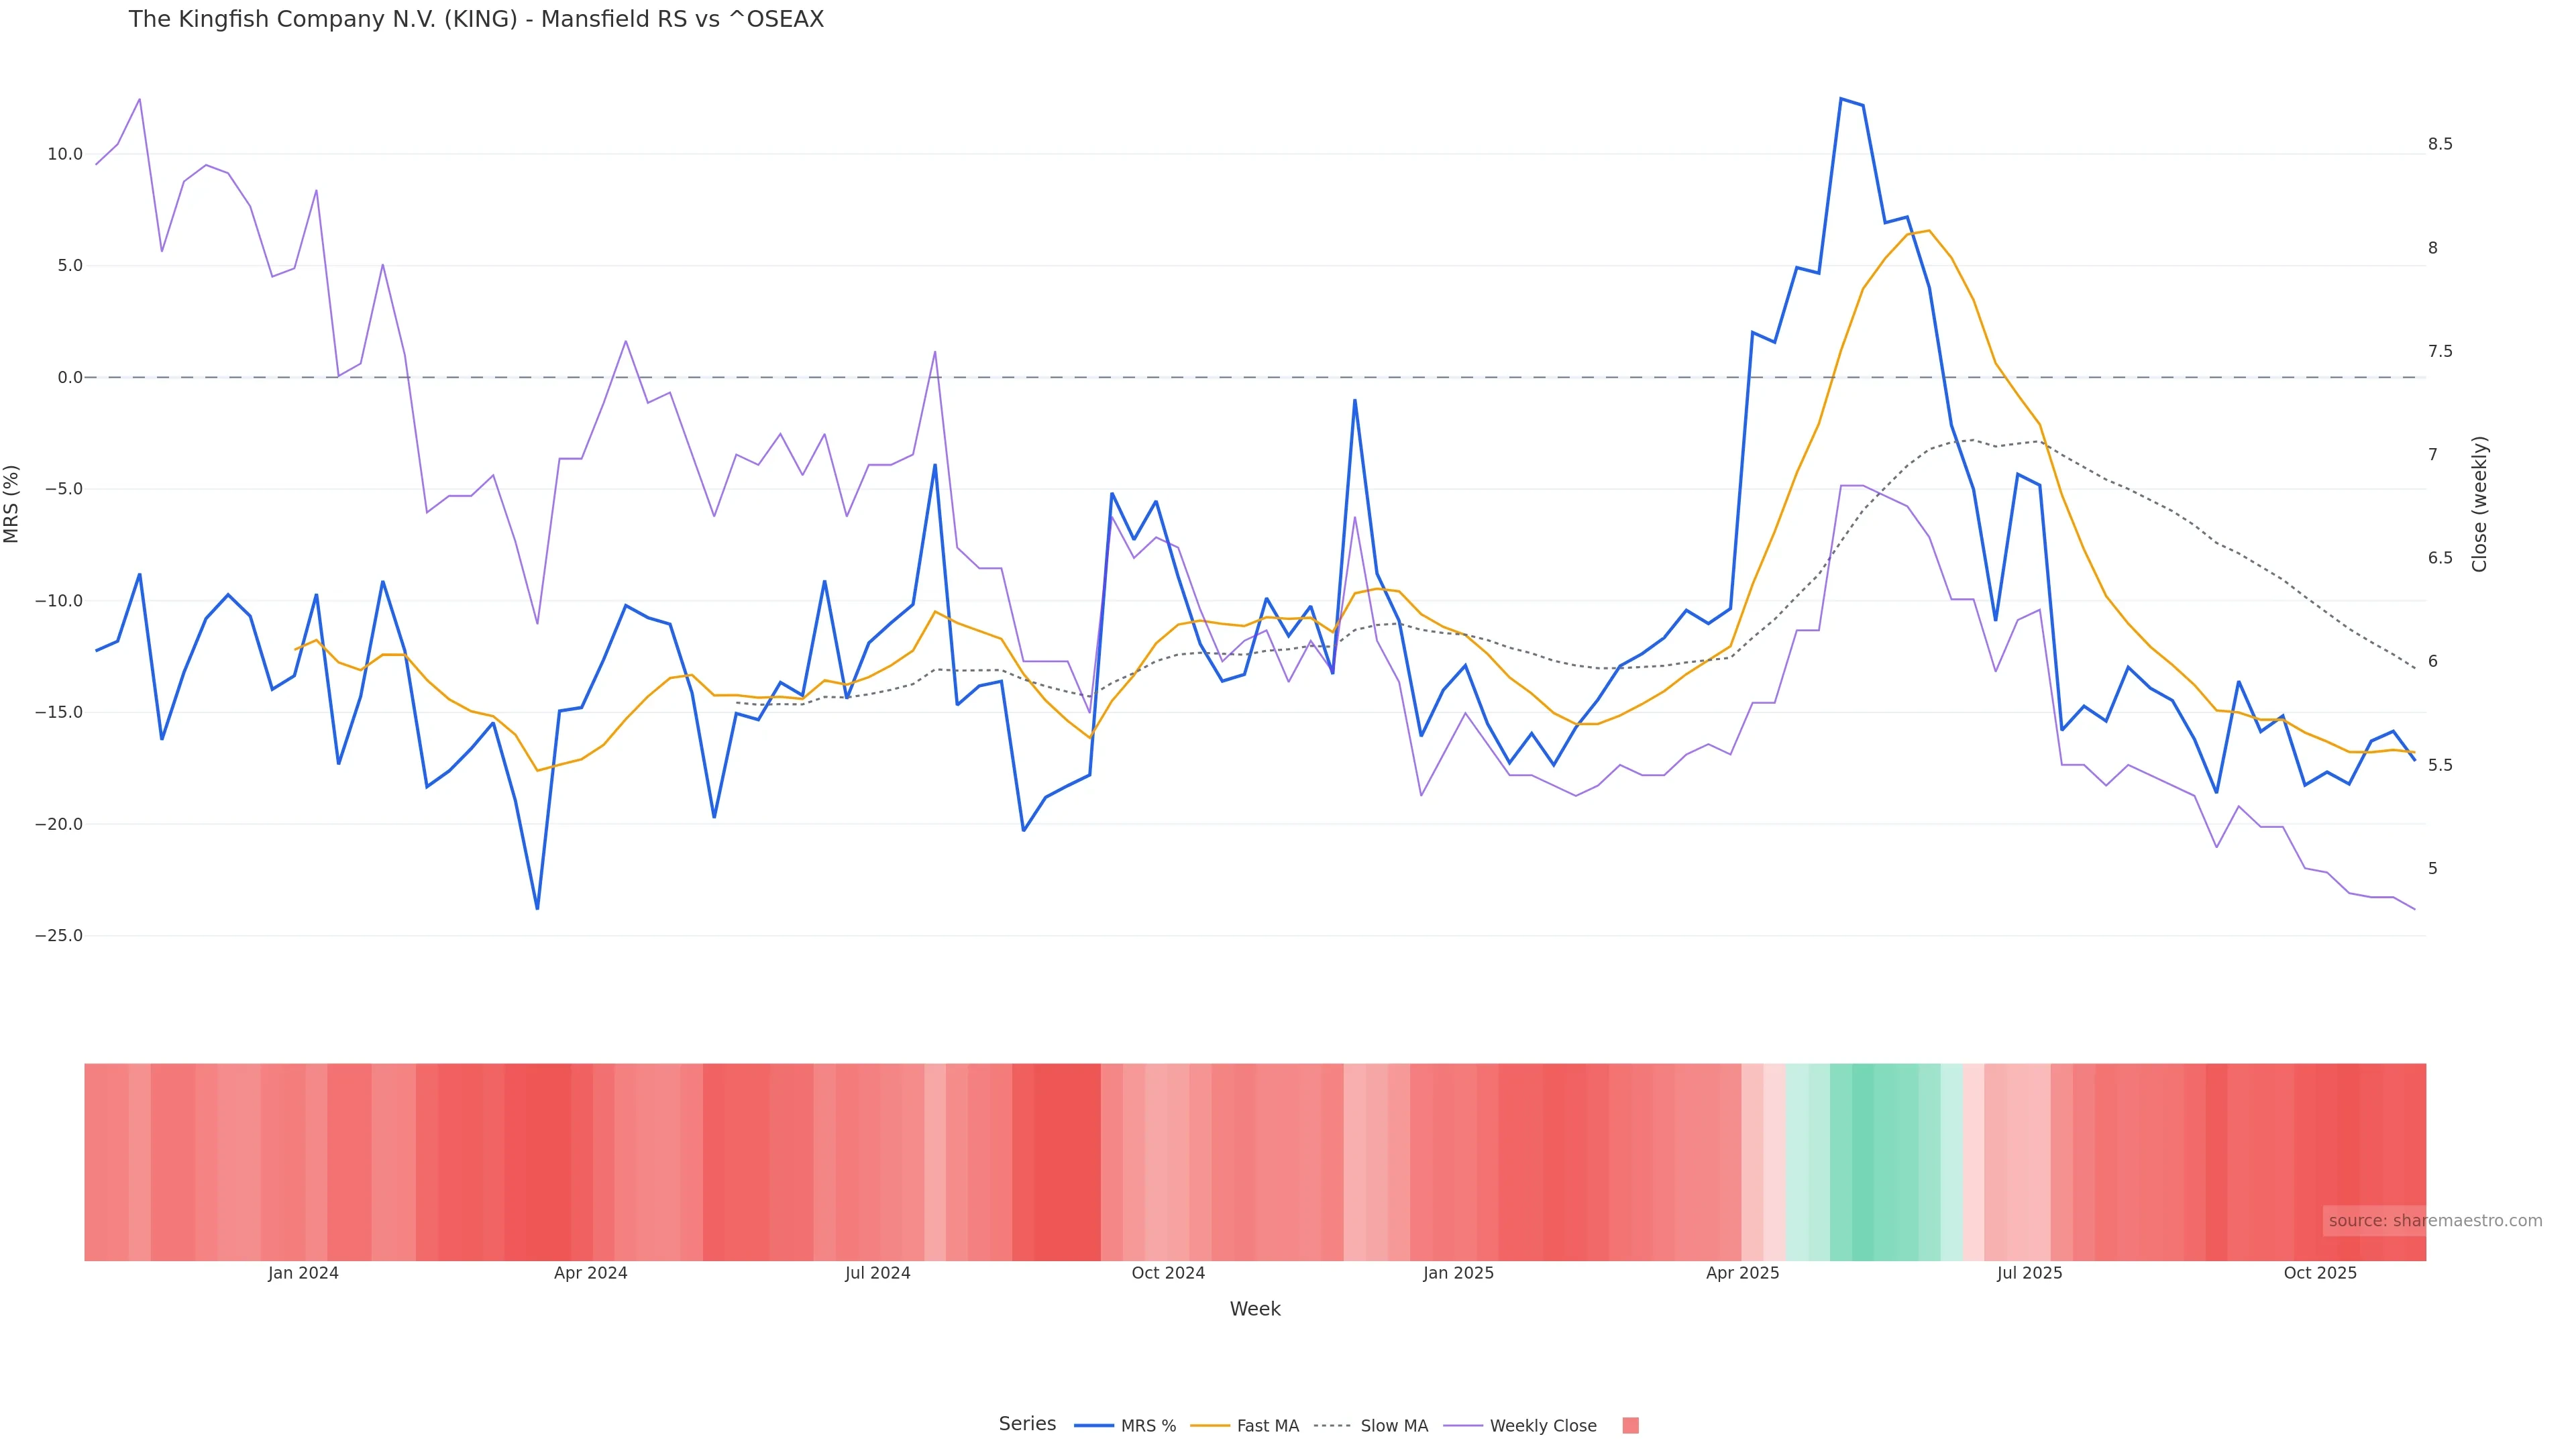
Task: Click the Jan 2024 x-axis tick
Action: (303, 1273)
